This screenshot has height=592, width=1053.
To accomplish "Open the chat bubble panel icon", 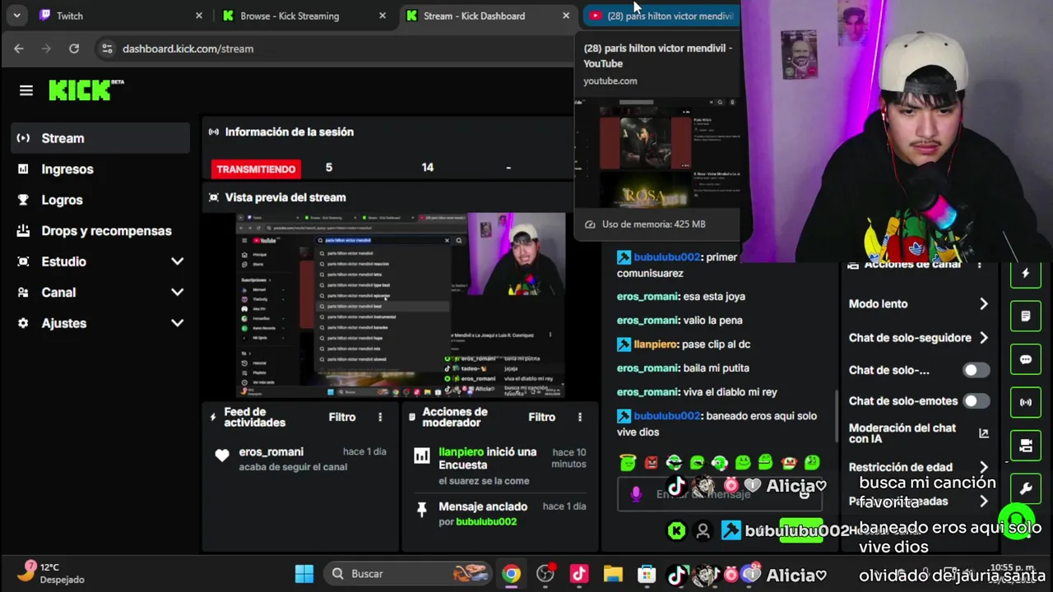I will (1026, 359).
